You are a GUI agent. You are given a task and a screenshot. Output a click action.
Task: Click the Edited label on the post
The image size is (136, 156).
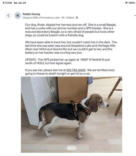(70, 18)
